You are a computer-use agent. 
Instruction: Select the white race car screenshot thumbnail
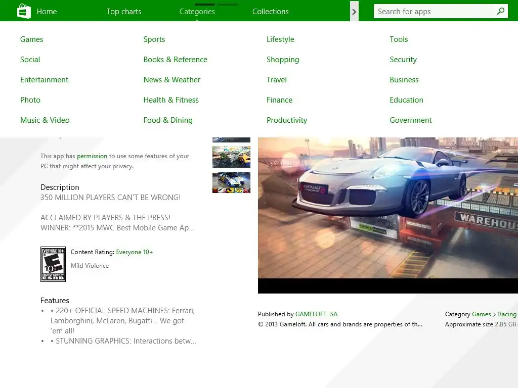[231, 182]
